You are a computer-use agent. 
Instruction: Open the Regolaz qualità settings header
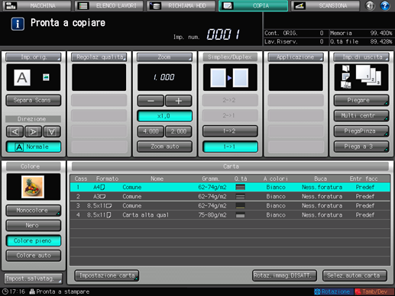click(99, 57)
